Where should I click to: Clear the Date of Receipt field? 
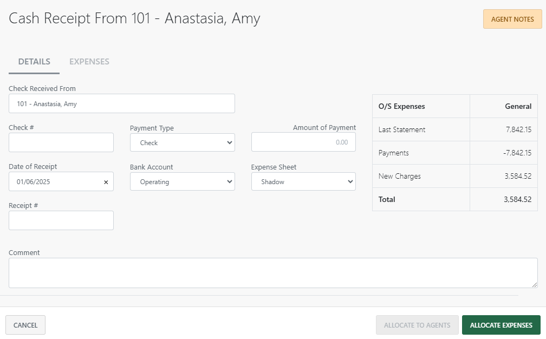(106, 181)
